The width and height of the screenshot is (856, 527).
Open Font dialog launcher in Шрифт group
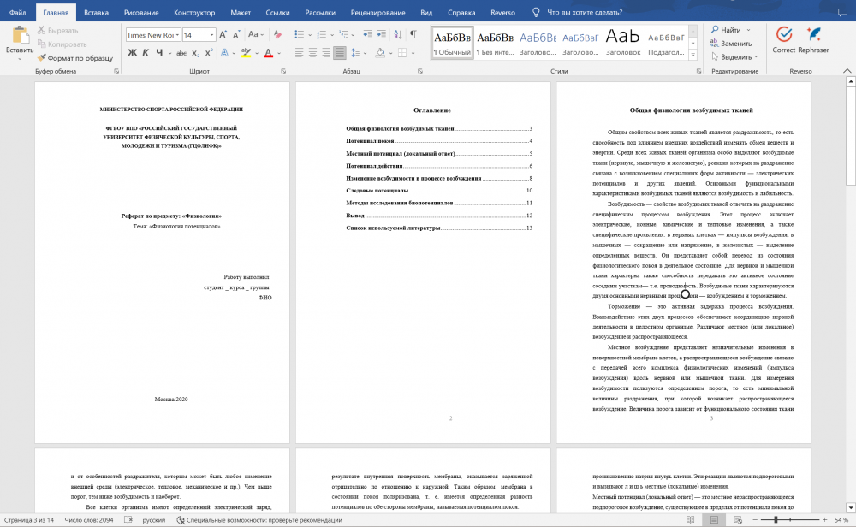[283, 71]
